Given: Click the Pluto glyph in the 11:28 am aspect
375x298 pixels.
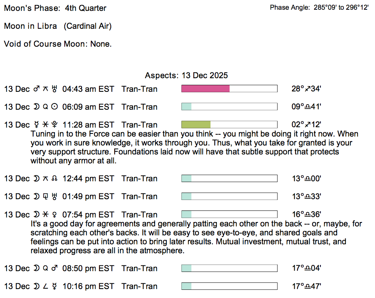Looking at the screenshot, I should click(55, 125).
